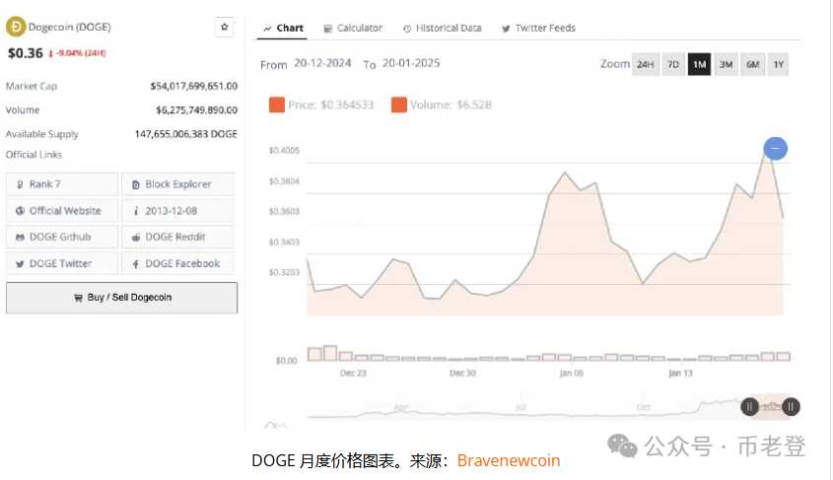This screenshot has height=480, width=833.
Task: Click the Block Explorer document icon
Action: [x=136, y=184]
